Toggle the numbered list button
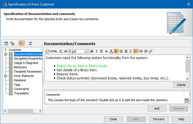 (131, 51)
